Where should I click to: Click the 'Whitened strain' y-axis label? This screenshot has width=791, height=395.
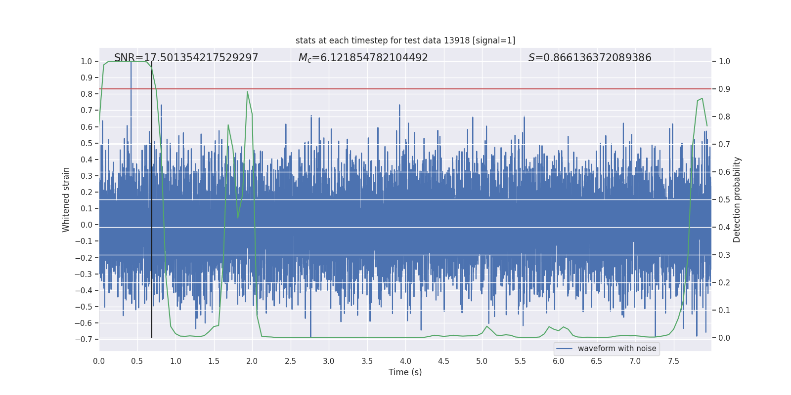[66, 199]
